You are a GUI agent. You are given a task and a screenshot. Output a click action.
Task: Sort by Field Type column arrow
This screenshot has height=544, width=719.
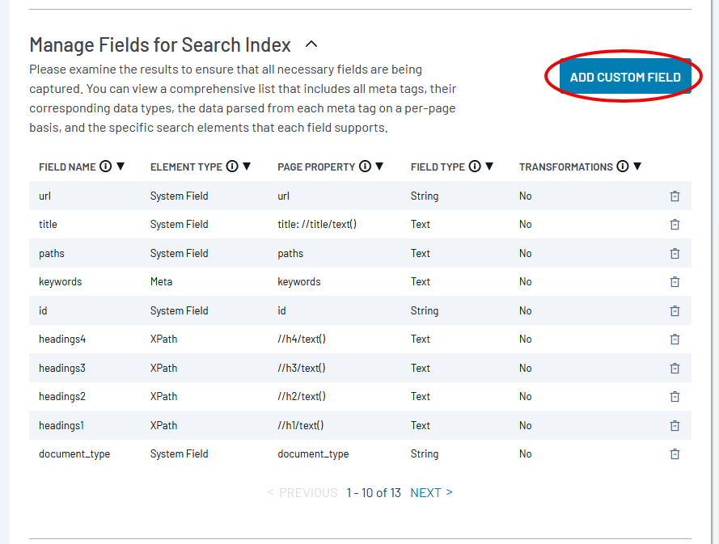489,167
